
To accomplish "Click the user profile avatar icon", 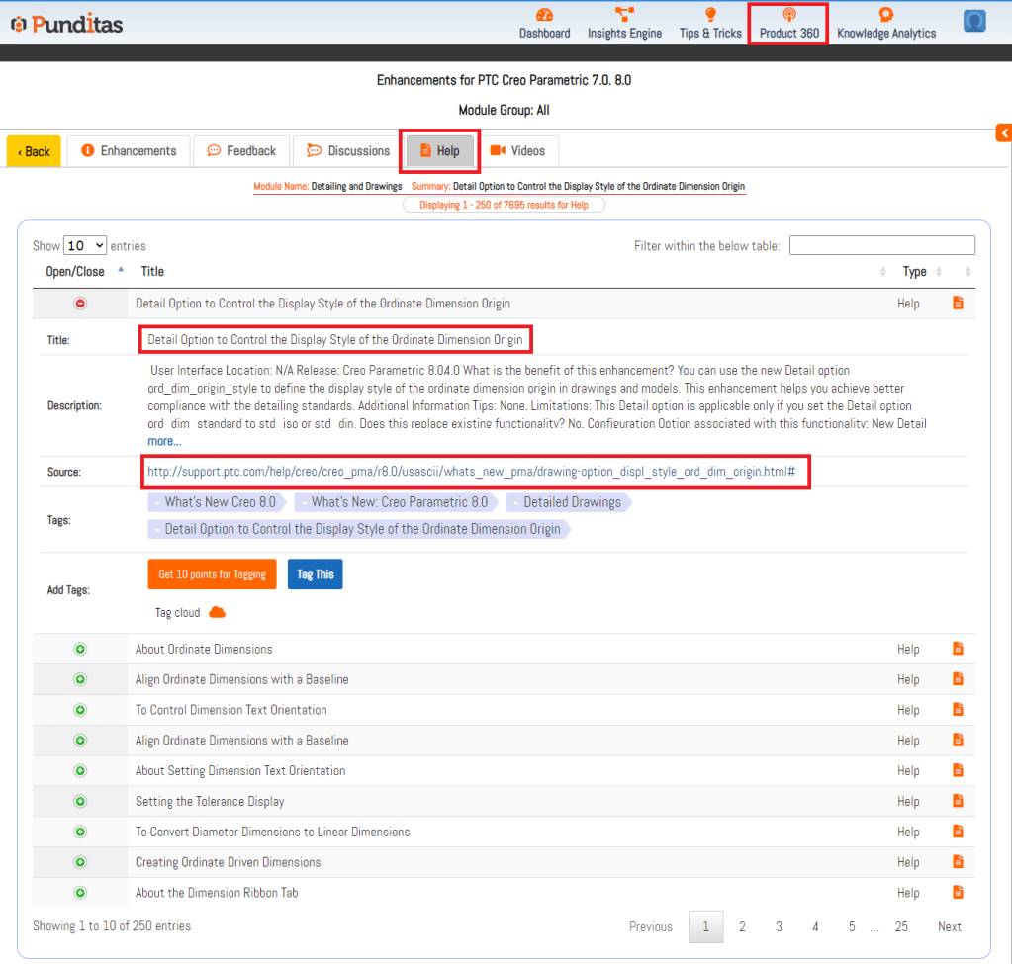I will point(974,21).
